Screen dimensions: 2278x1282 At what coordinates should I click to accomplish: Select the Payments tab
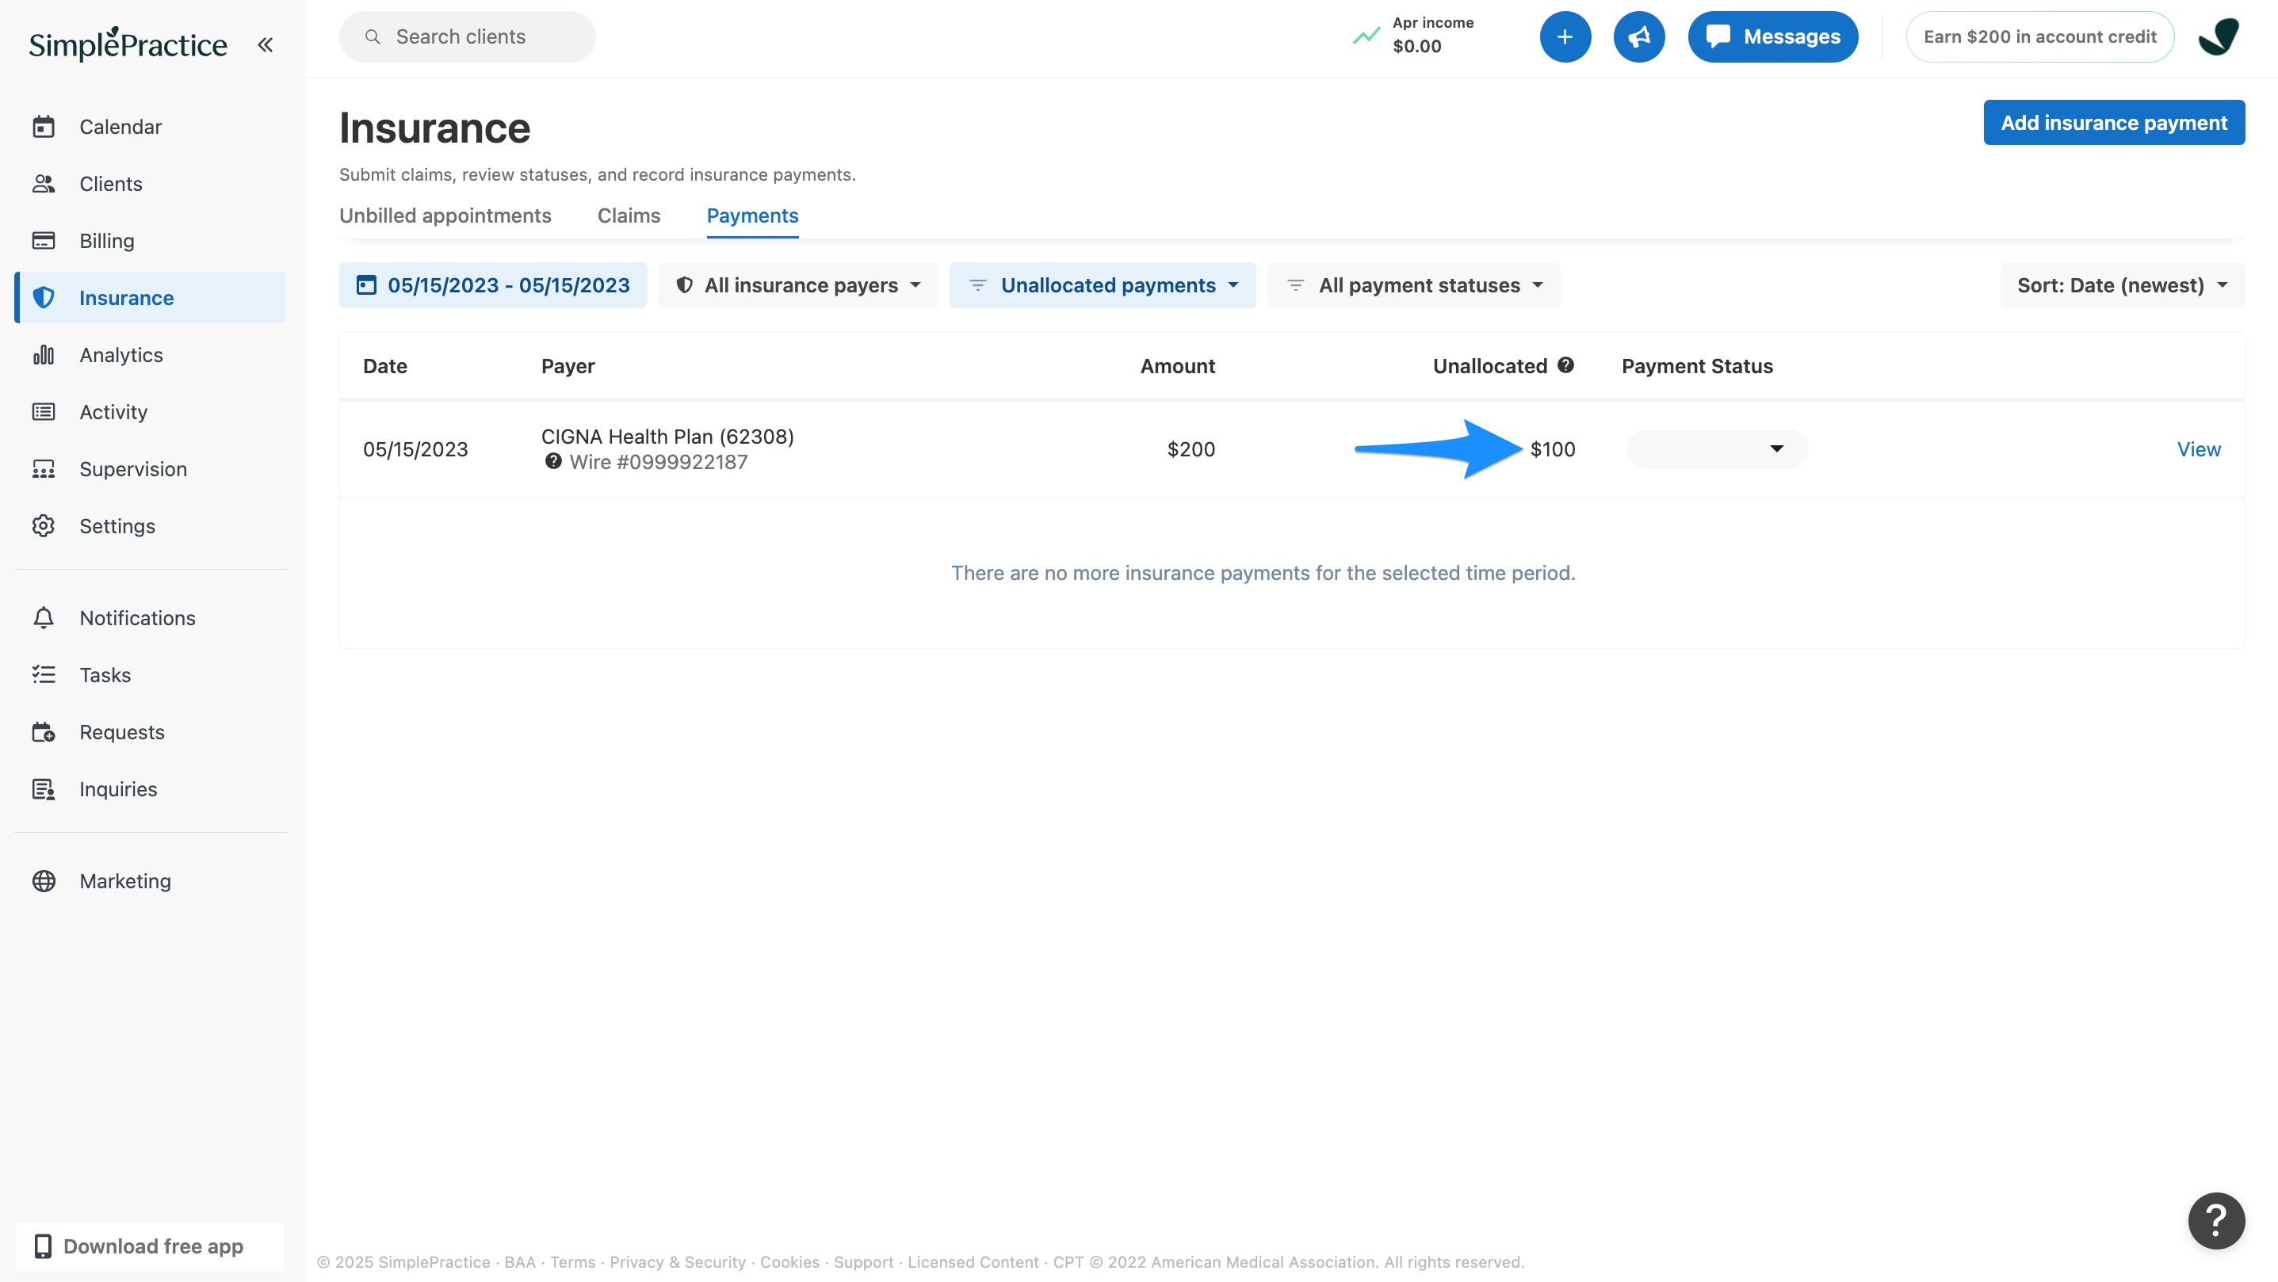click(752, 216)
